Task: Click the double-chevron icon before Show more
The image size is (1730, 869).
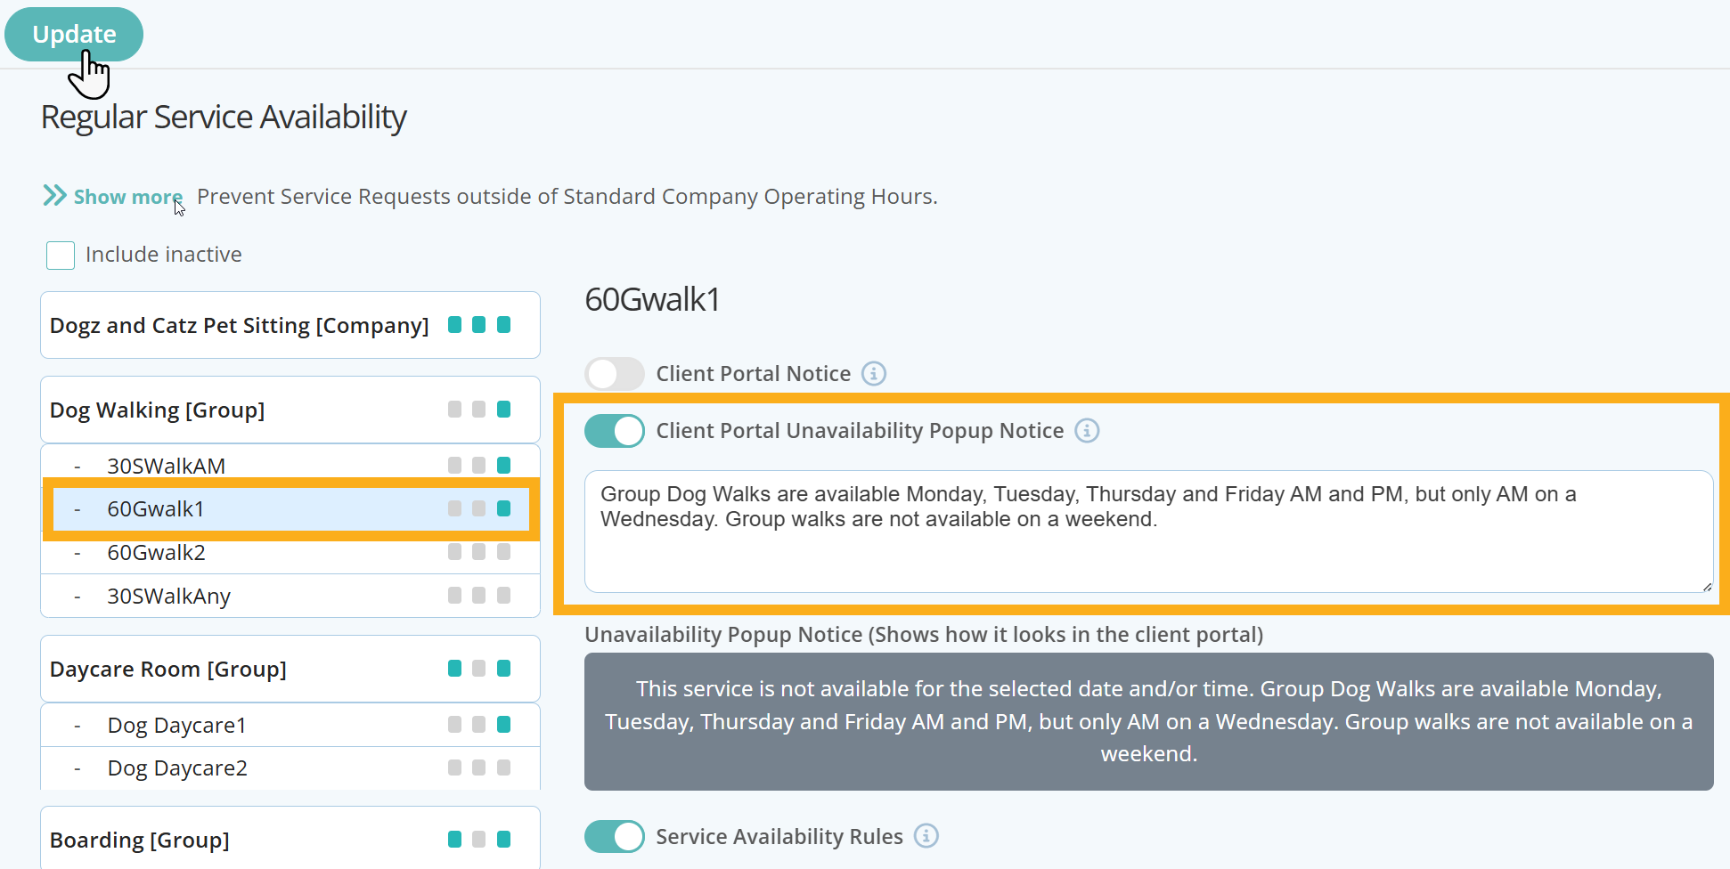Action: 54,195
